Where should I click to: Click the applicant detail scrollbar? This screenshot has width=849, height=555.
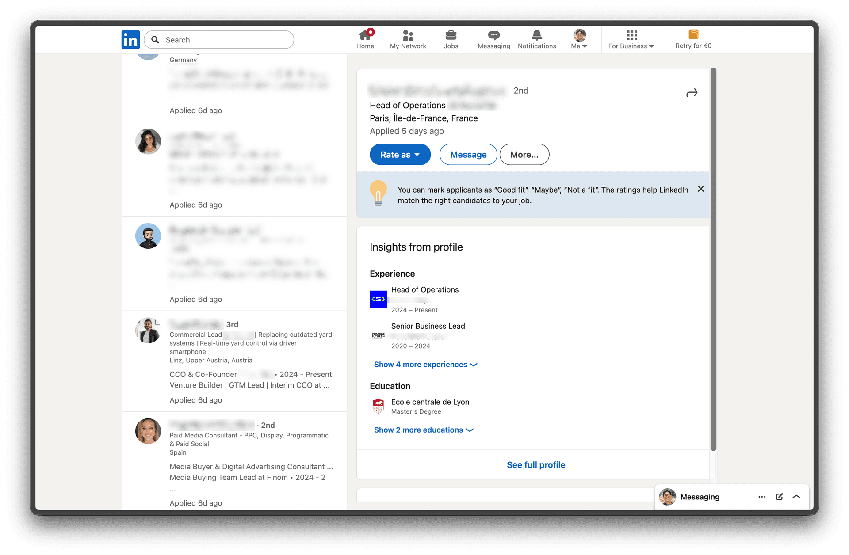(x=713, y=259)
